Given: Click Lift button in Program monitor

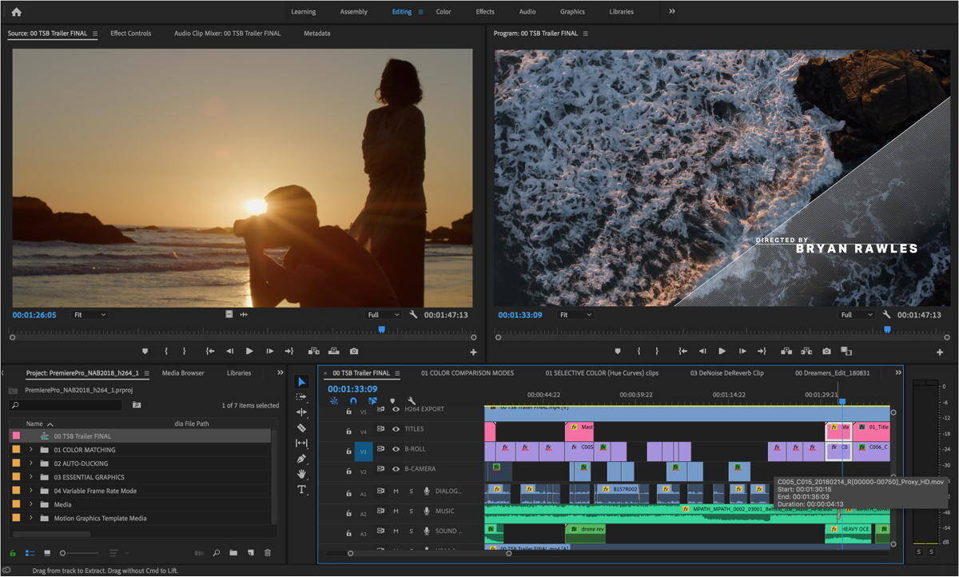Looking at the screenshot, I should [786, 351].
